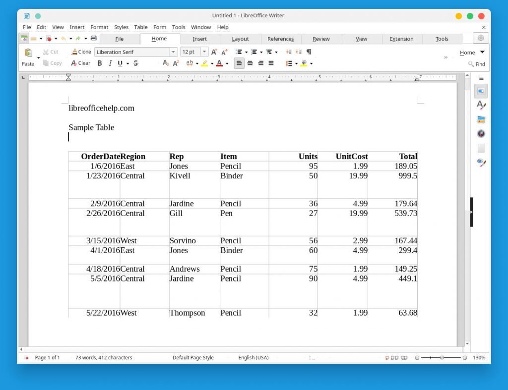Increase paragraph indent
Screen dimensions: 508x390
pos(288,52)
